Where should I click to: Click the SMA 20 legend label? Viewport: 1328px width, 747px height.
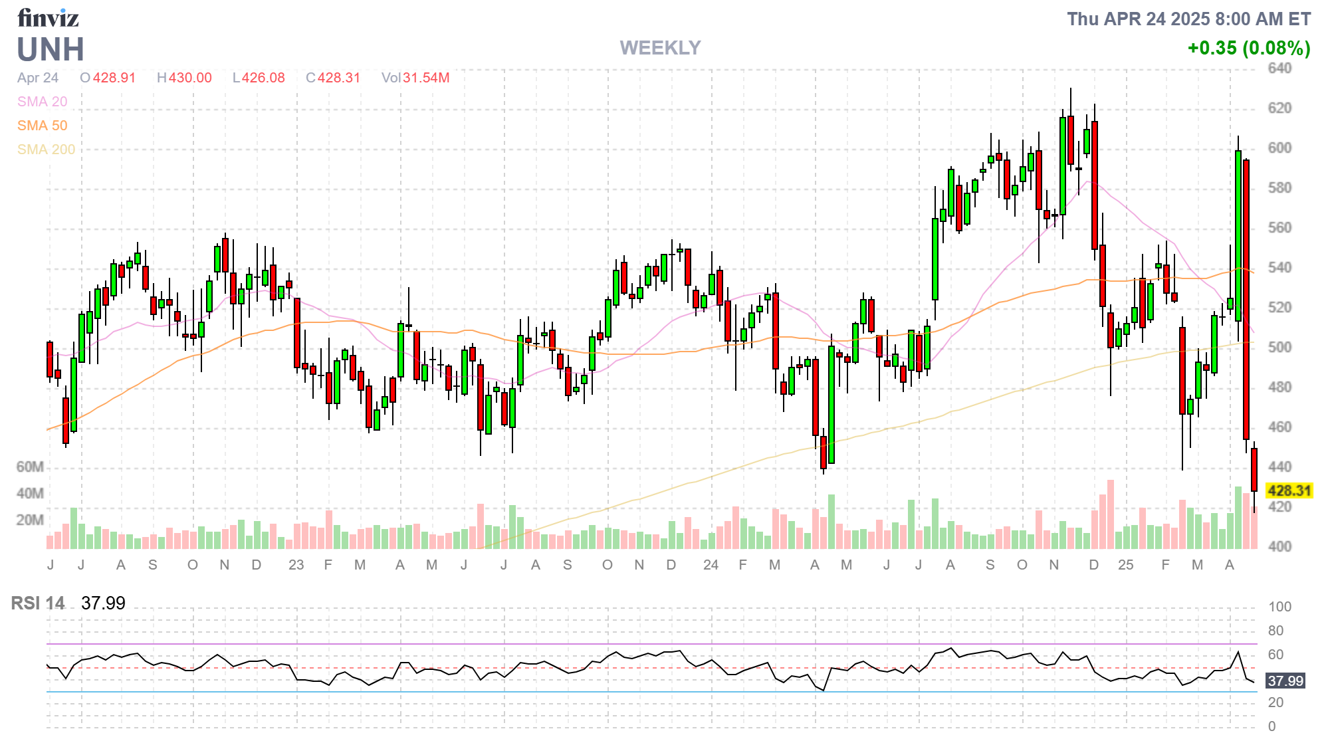pos(42,102)
